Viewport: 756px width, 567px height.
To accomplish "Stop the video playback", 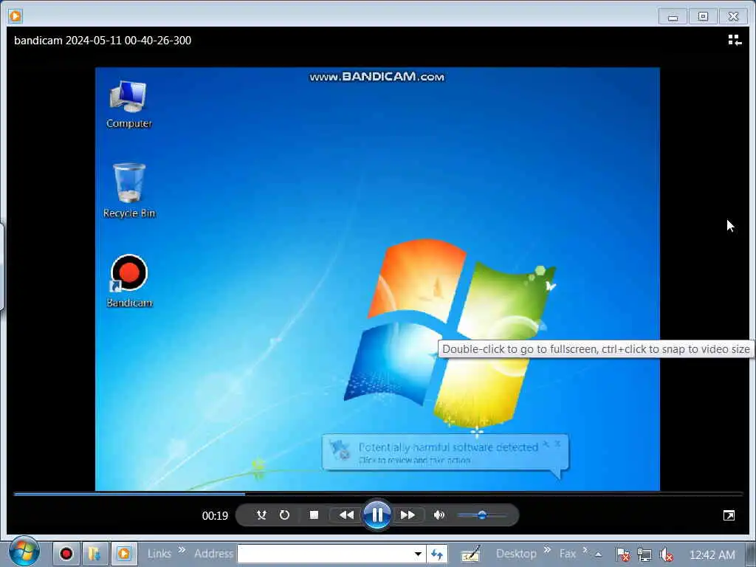I will click(314, 515).
